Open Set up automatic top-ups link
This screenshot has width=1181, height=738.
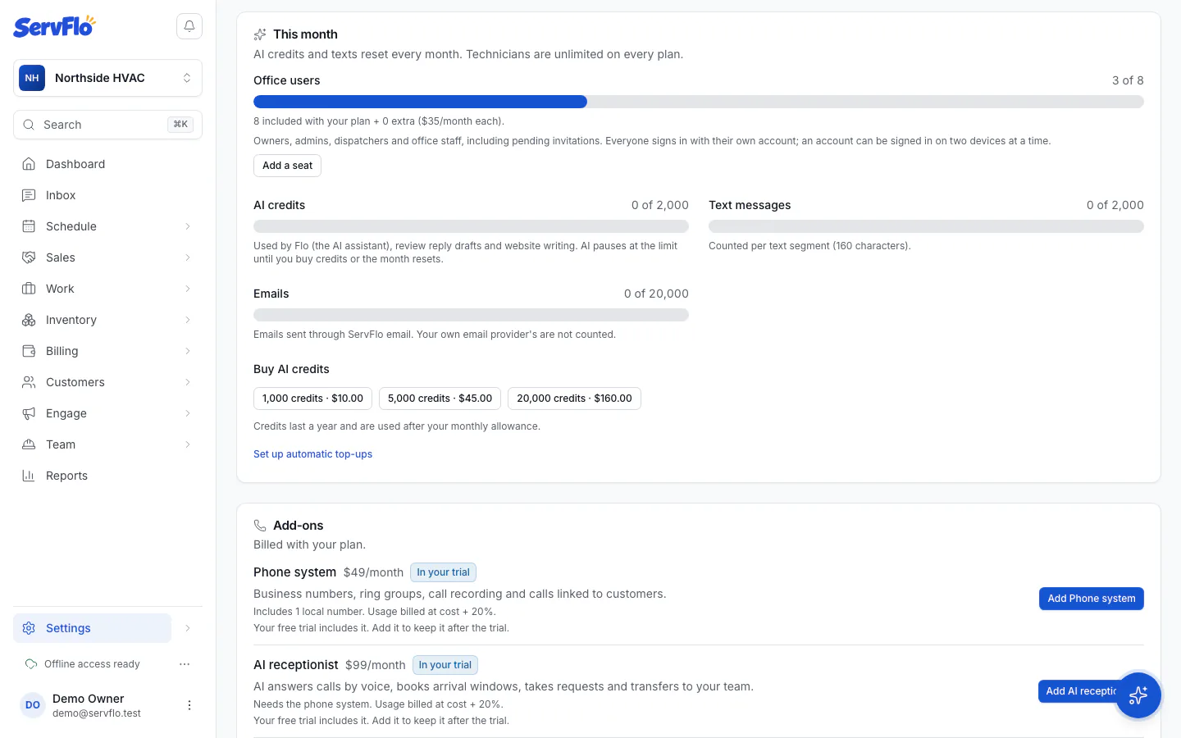[x=312, y=454]
